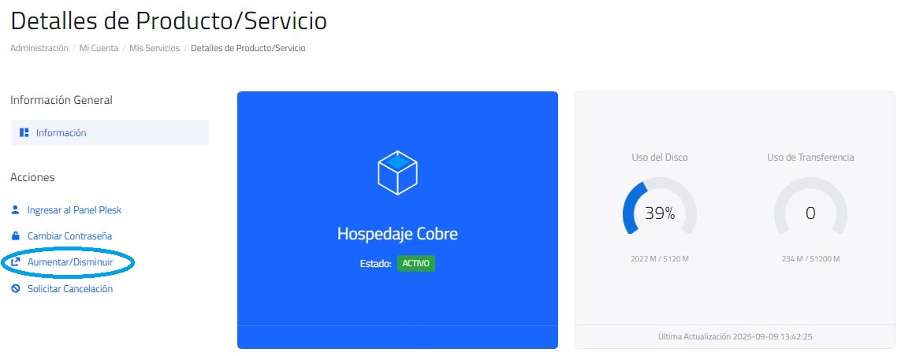The width and height of the screenshot is (901, 356).
Task: Select Aumentar/Disminuir action link
Action: point(70,261)
